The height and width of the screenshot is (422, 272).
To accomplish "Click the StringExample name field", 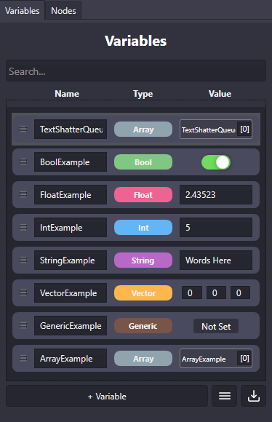I will 71,260.
